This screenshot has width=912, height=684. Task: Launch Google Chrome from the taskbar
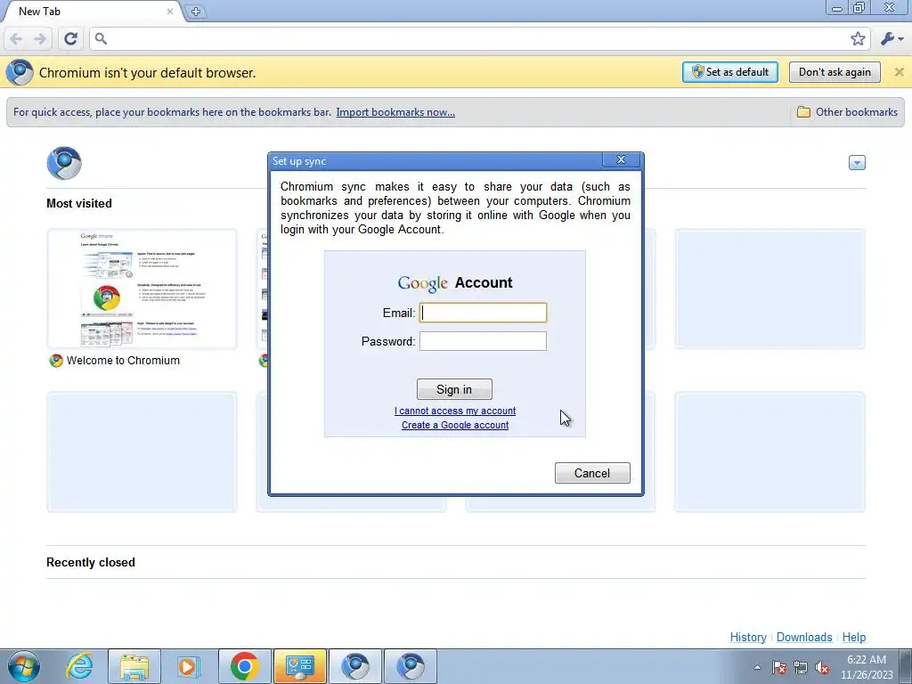(x=244, y=666)
